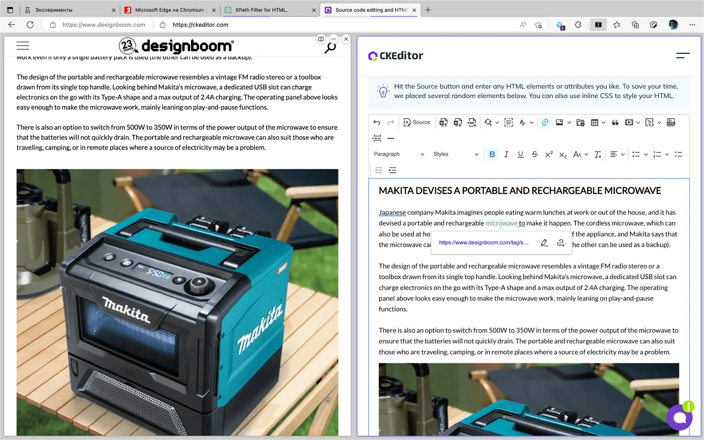Undo the last edit in CKEditor
The height and width of the screenshot is (440, 704).
[376, 122]
